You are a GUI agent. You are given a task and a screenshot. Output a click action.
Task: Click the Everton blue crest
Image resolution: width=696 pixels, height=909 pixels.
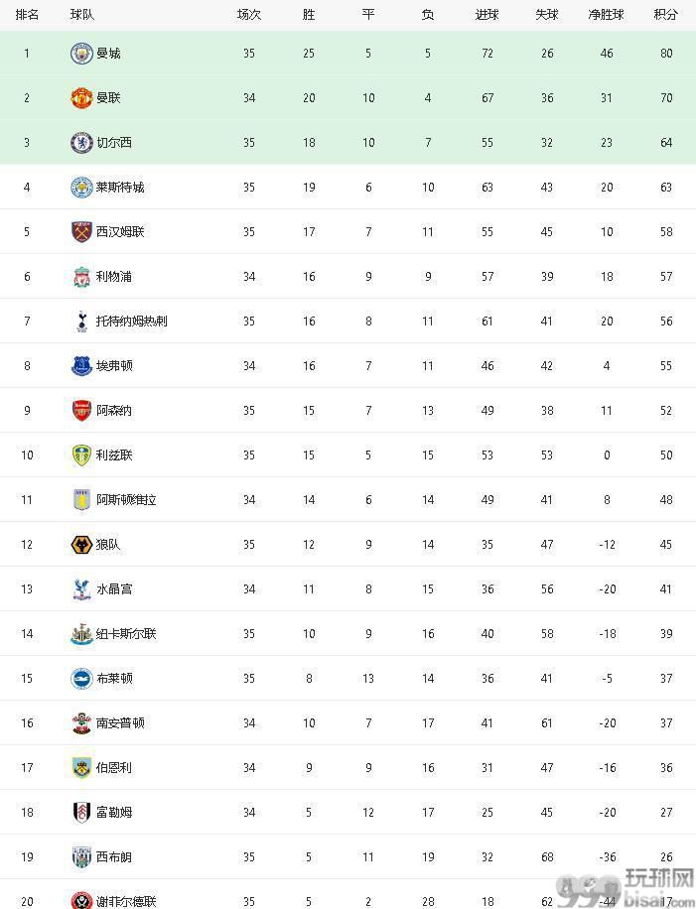click(x=81, y=366)
